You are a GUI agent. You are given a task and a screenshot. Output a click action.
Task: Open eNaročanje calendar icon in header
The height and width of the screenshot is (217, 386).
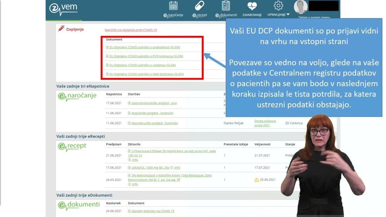(173, 6)
